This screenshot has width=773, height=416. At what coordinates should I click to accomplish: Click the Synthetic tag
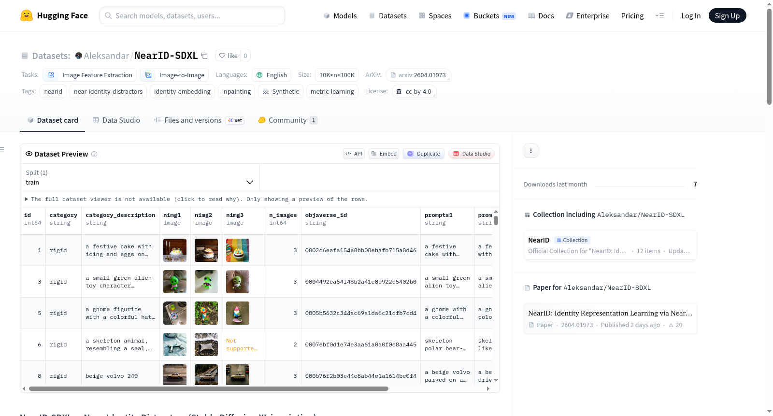280,91
